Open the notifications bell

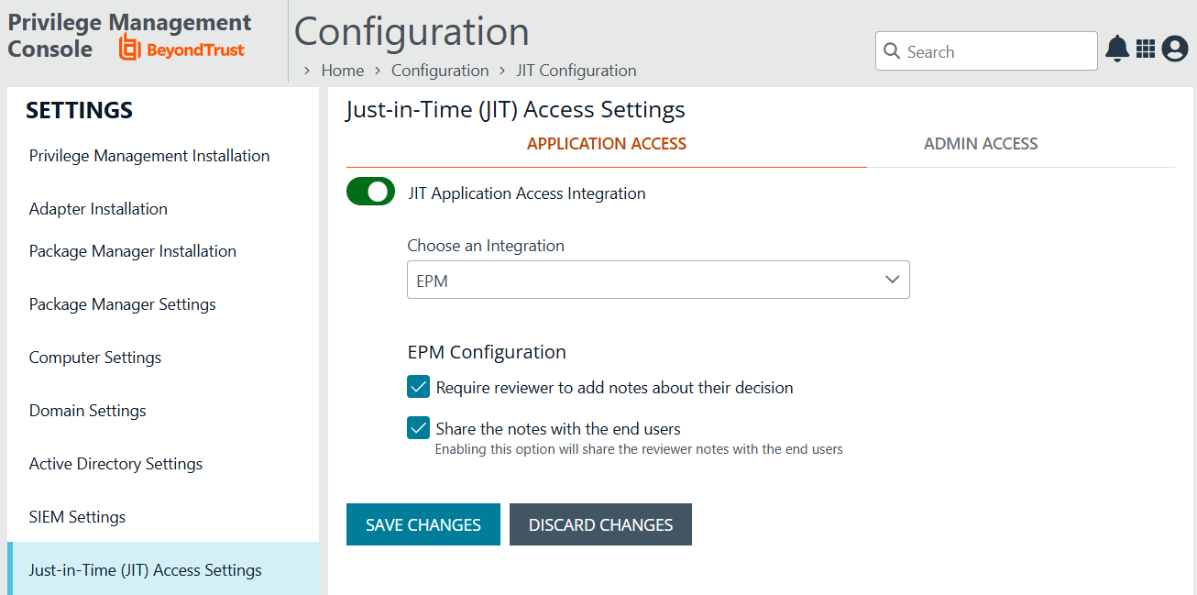(x=1116, y=50)
